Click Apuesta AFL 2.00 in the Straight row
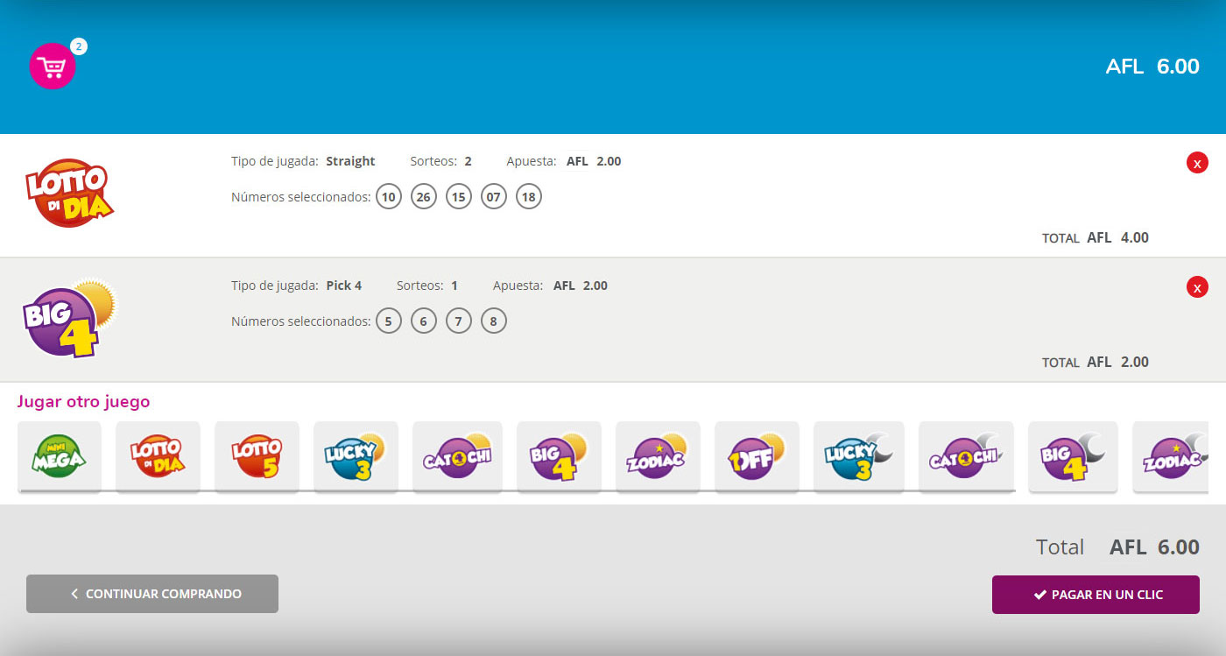The image size is (1226, 656). (564, 161)
